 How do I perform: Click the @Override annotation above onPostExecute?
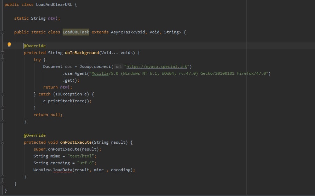[35, 135]
